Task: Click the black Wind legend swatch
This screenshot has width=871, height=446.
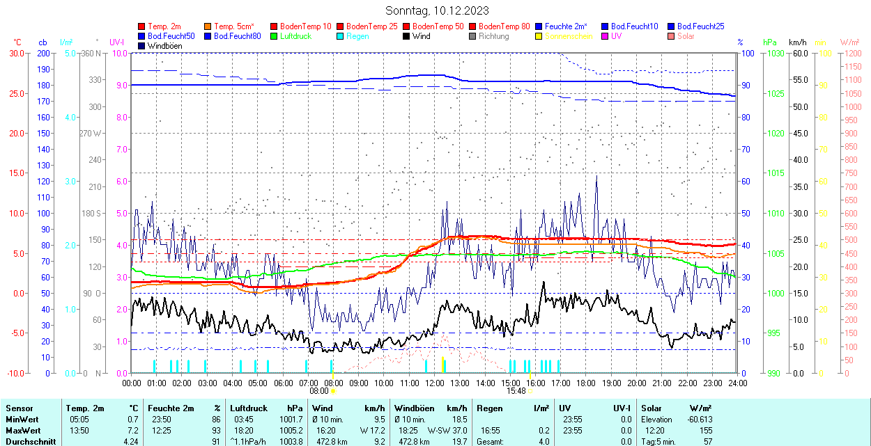Action: 407,36
